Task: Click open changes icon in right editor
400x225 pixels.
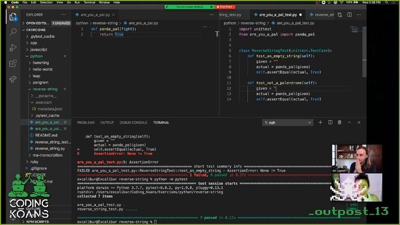Action: coord(340,15)
